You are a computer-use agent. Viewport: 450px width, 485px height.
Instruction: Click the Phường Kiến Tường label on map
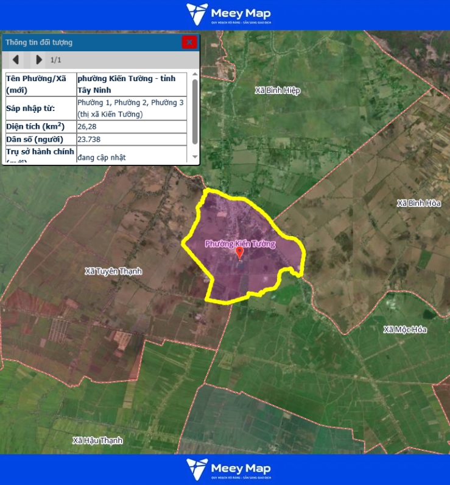point(240,243)
